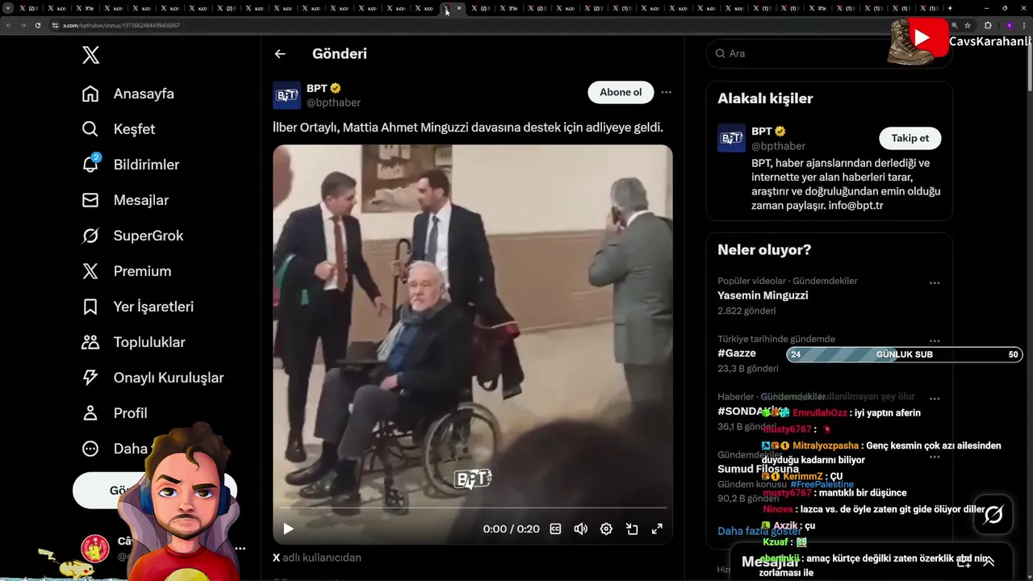Click the Profil person icon
Screen dimensions: 1033x581
[90, 413]
